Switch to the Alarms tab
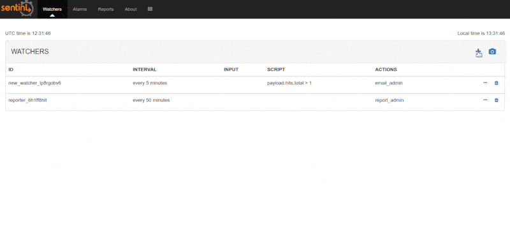 tap(80, 9)
